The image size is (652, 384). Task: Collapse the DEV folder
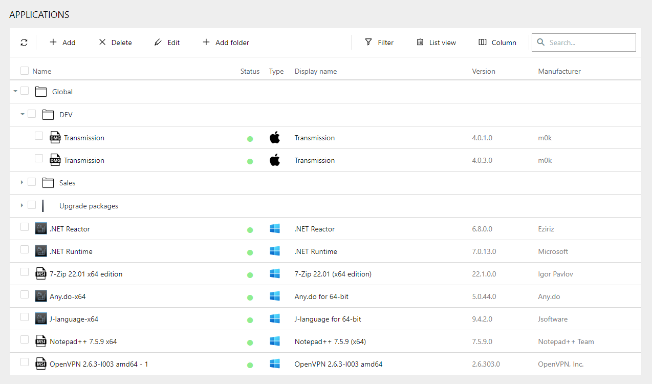click(23, 114)
